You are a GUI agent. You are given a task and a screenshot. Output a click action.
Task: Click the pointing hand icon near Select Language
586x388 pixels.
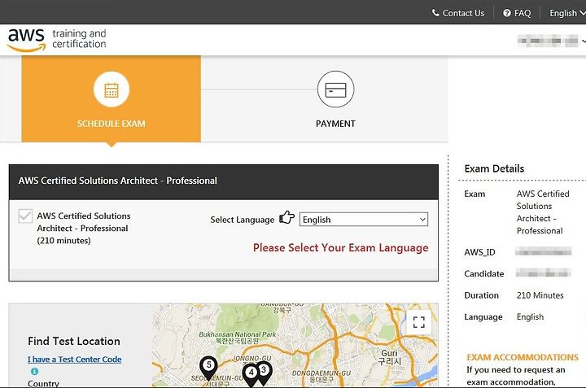pyautogui.click(x=287, y=217)
